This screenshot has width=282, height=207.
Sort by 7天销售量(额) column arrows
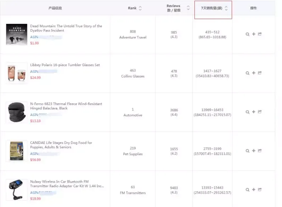pyautogui.click(x=226, y=8)
